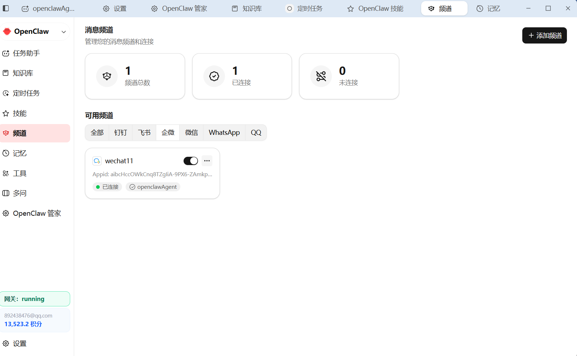Click the 892438476@qq.com account email
The image size is (577, 356).
tap(28, 316)
